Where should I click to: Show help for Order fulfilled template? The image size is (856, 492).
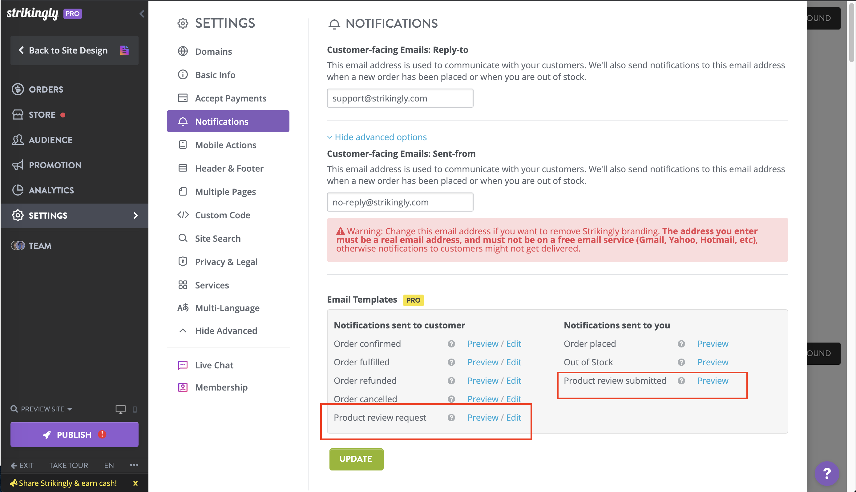pos(451,362)
